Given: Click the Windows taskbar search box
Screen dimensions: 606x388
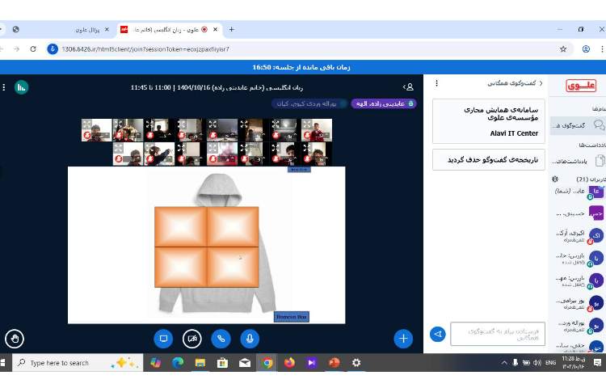Looking at the screenshot, I should [x=78, y=363].
